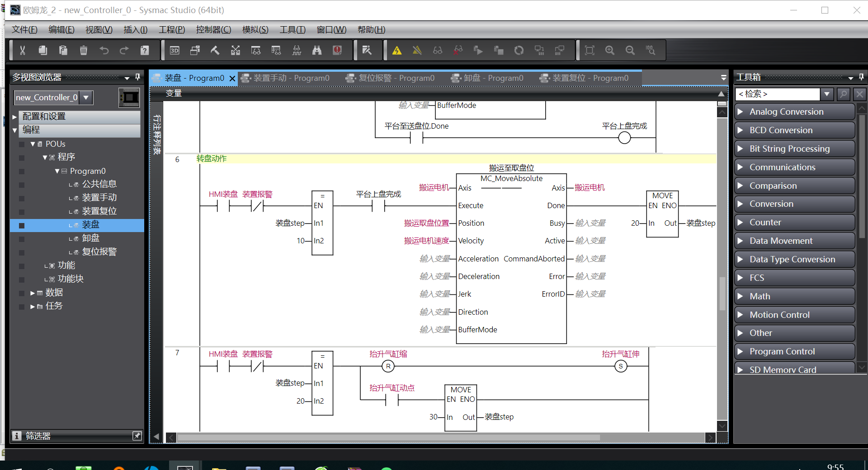Click the watch tab glasses icon

pos(256,50)
